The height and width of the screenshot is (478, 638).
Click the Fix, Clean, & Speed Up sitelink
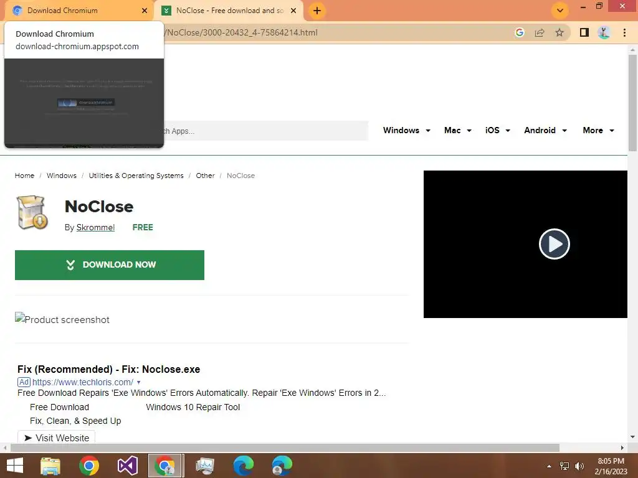(75, 421)
